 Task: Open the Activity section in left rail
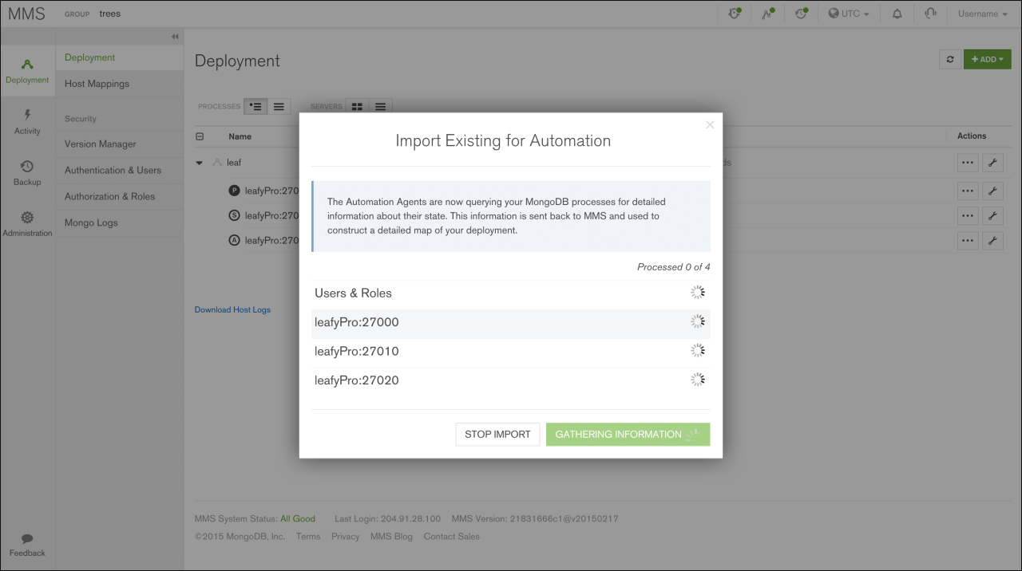point(27,122)
